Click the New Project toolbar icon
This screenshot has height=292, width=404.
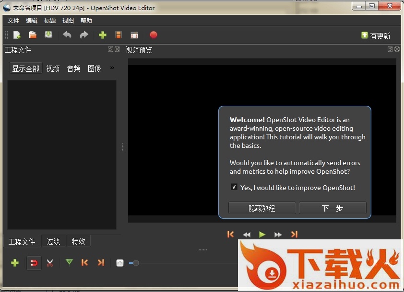point(17,35)
